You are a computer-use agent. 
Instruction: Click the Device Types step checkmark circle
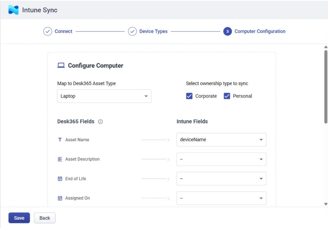click(x=132, y=31)
